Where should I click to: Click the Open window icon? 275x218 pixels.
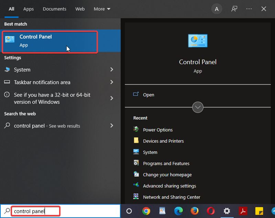136,94
